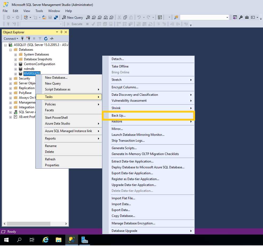Open File Explorer from the Windows taskbar
263x246 pixels.
coord(59,240)
